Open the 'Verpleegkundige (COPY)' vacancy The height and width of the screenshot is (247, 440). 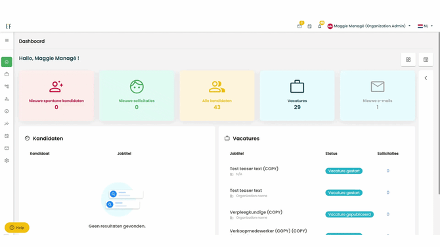coord(256,212)
